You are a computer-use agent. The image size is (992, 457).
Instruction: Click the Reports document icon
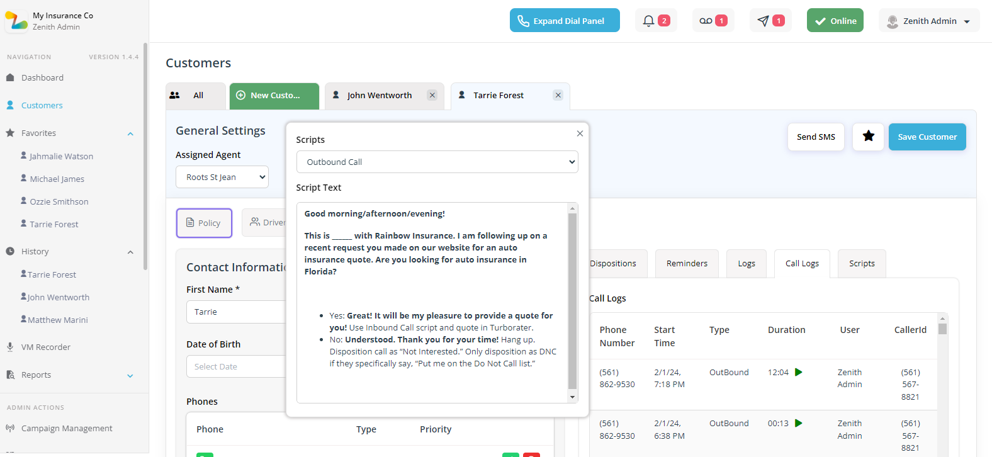point(10,375)
